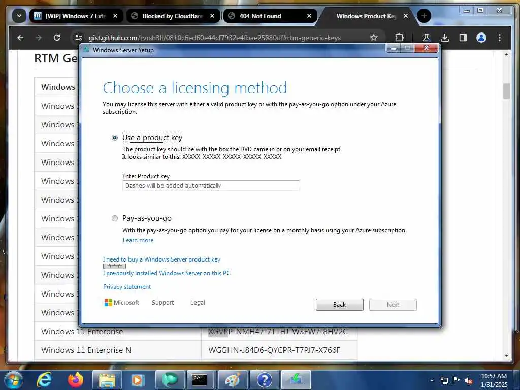Image resolution: width=520 pixels, height=390 pixels.
Task: Show hidden system tray icons
Action: pyautogui.click(x=432, y=380)
